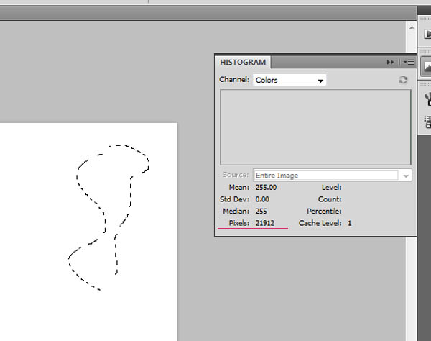Click the Std Dev value 0.00

pyautogui.click(x=262, y=199)
